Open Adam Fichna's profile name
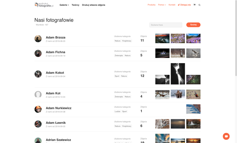The height and width of the screenshot is (143, 237). [x=55, y=52]
